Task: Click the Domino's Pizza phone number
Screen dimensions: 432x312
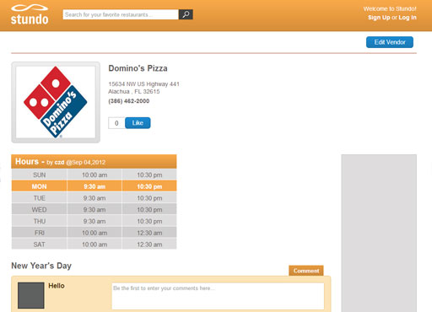Action: pos(129,101)
